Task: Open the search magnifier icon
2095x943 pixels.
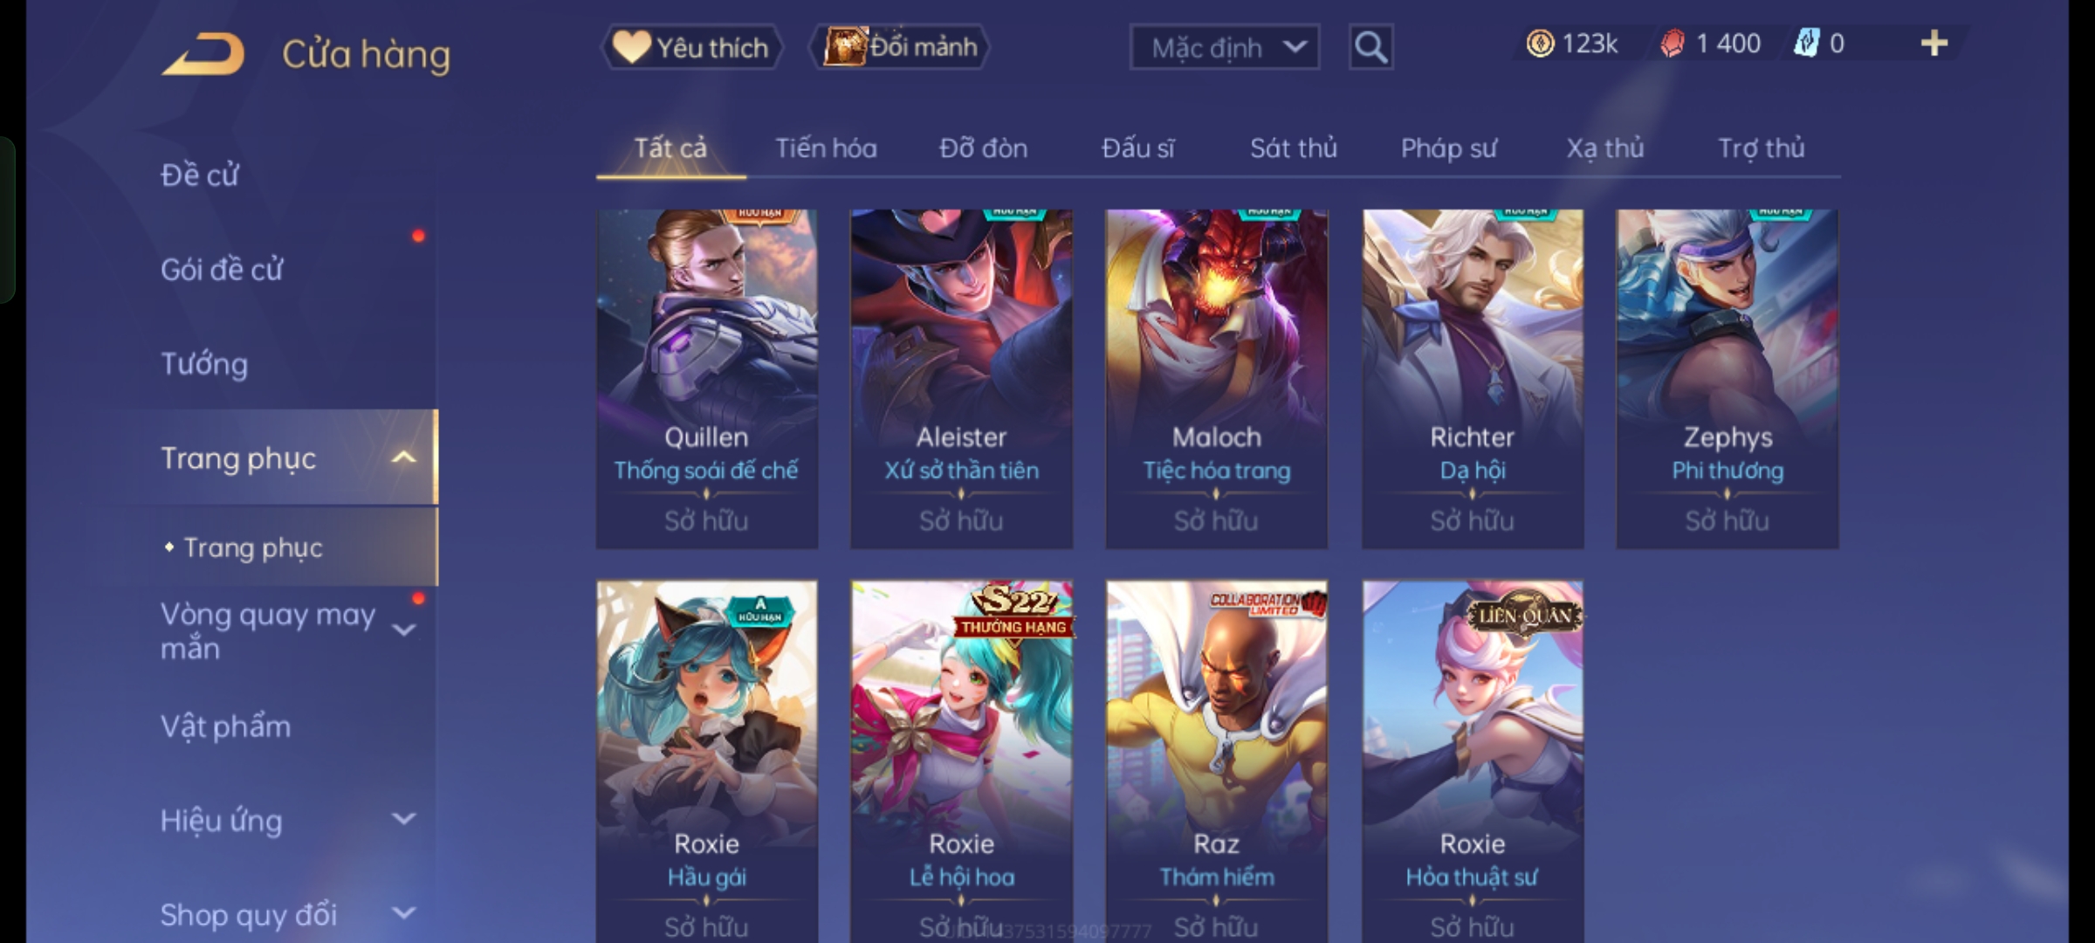Action: pyautogui.click(x=1370, y=47)
